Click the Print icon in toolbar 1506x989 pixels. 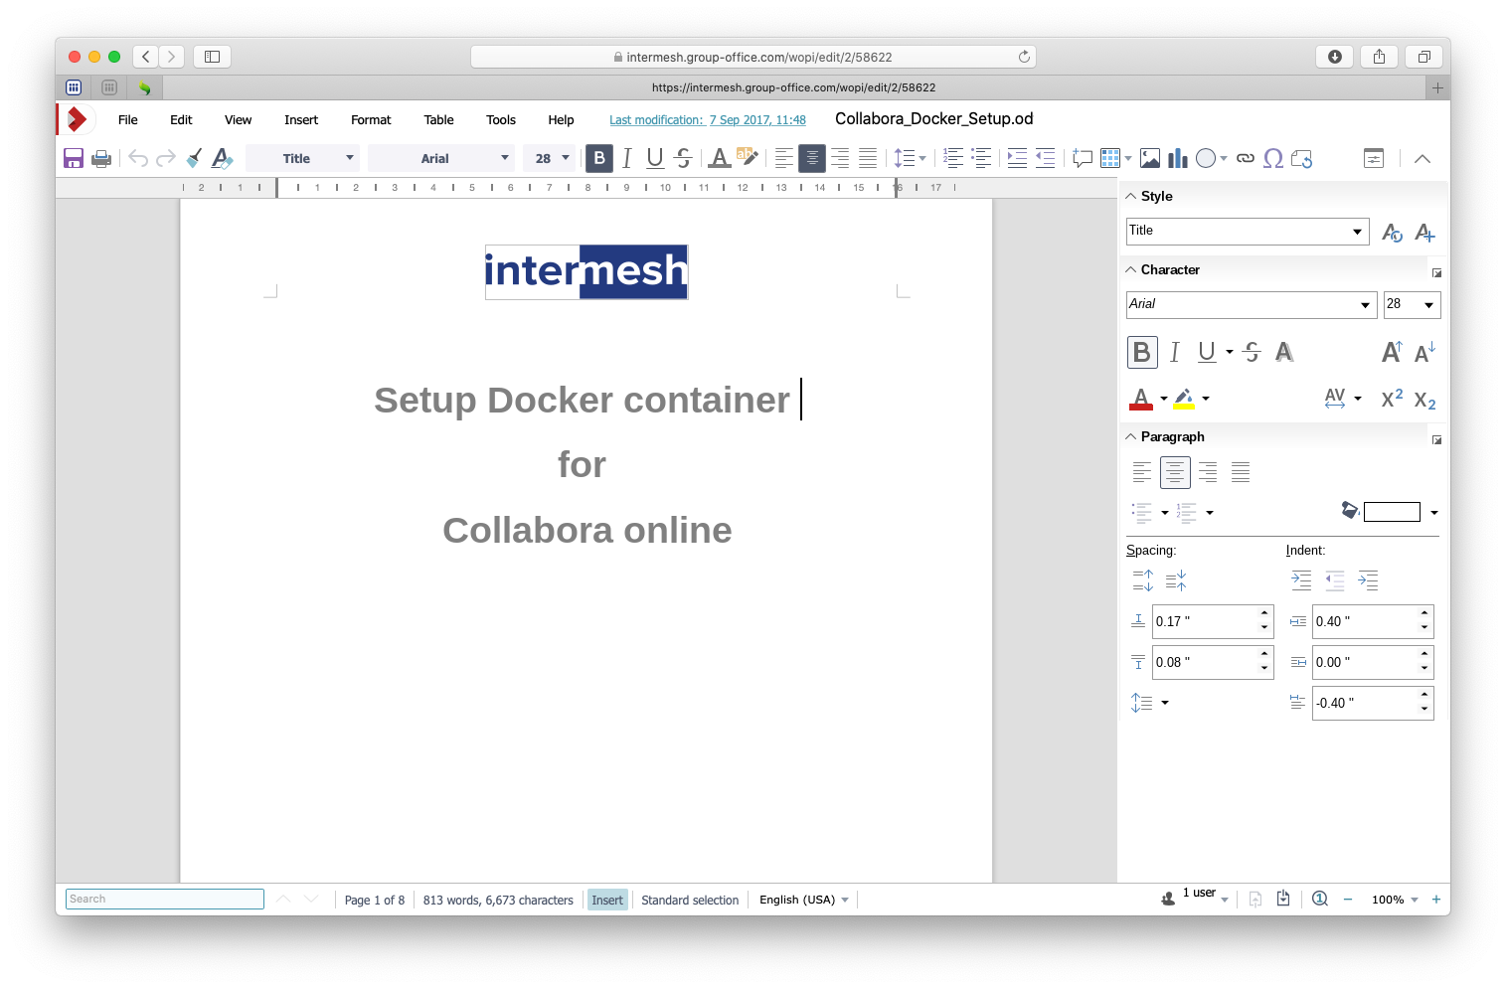pos(100,158)
